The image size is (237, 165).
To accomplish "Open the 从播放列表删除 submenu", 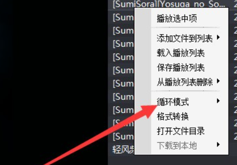I will (185, 82).
